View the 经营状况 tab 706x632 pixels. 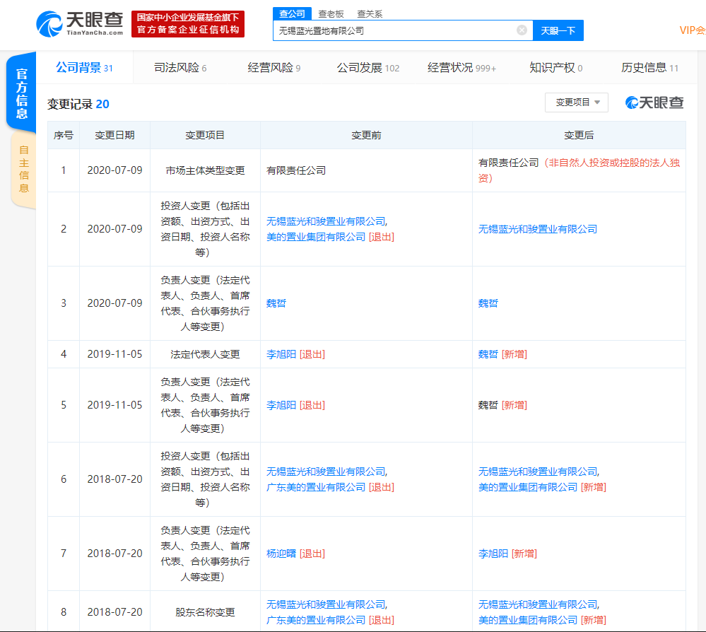453,68
